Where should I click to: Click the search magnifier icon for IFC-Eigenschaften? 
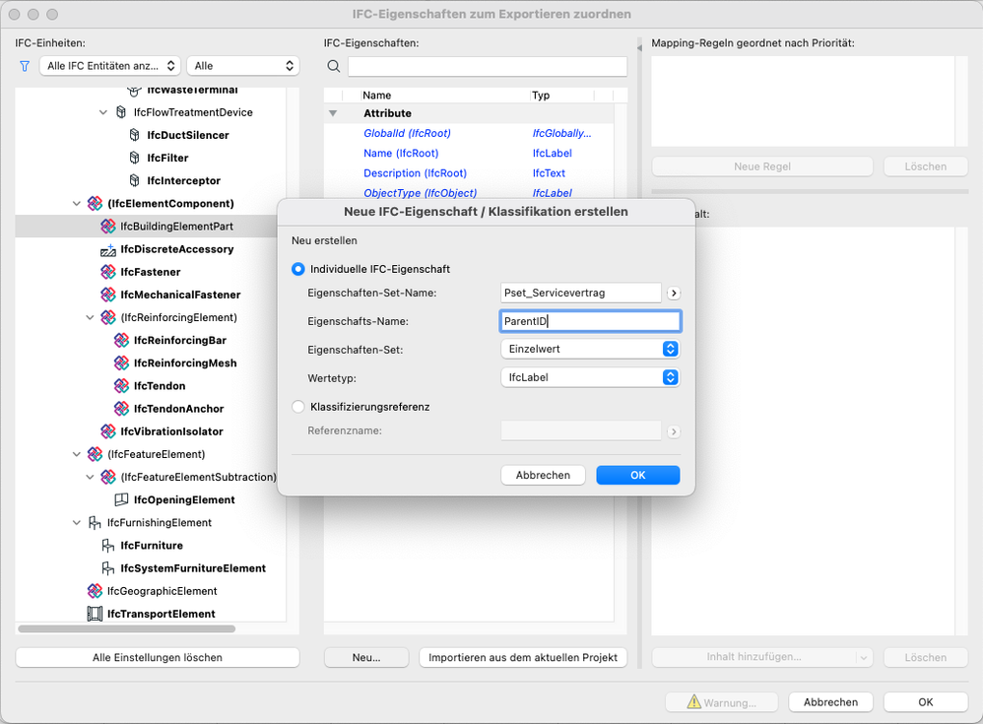(334, 66)
